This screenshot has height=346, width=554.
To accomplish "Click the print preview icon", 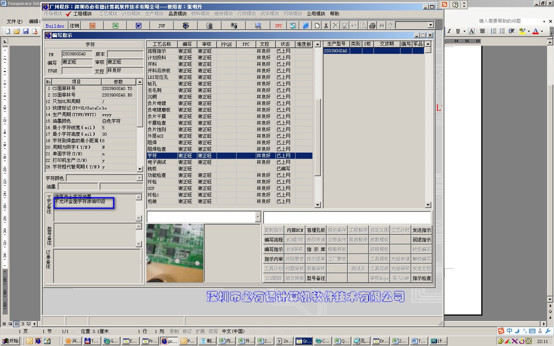I will pos(363,26).
